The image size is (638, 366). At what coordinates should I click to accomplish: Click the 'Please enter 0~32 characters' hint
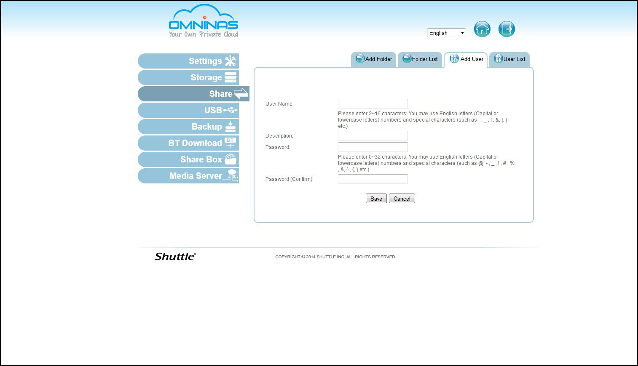tap(426, 163)
